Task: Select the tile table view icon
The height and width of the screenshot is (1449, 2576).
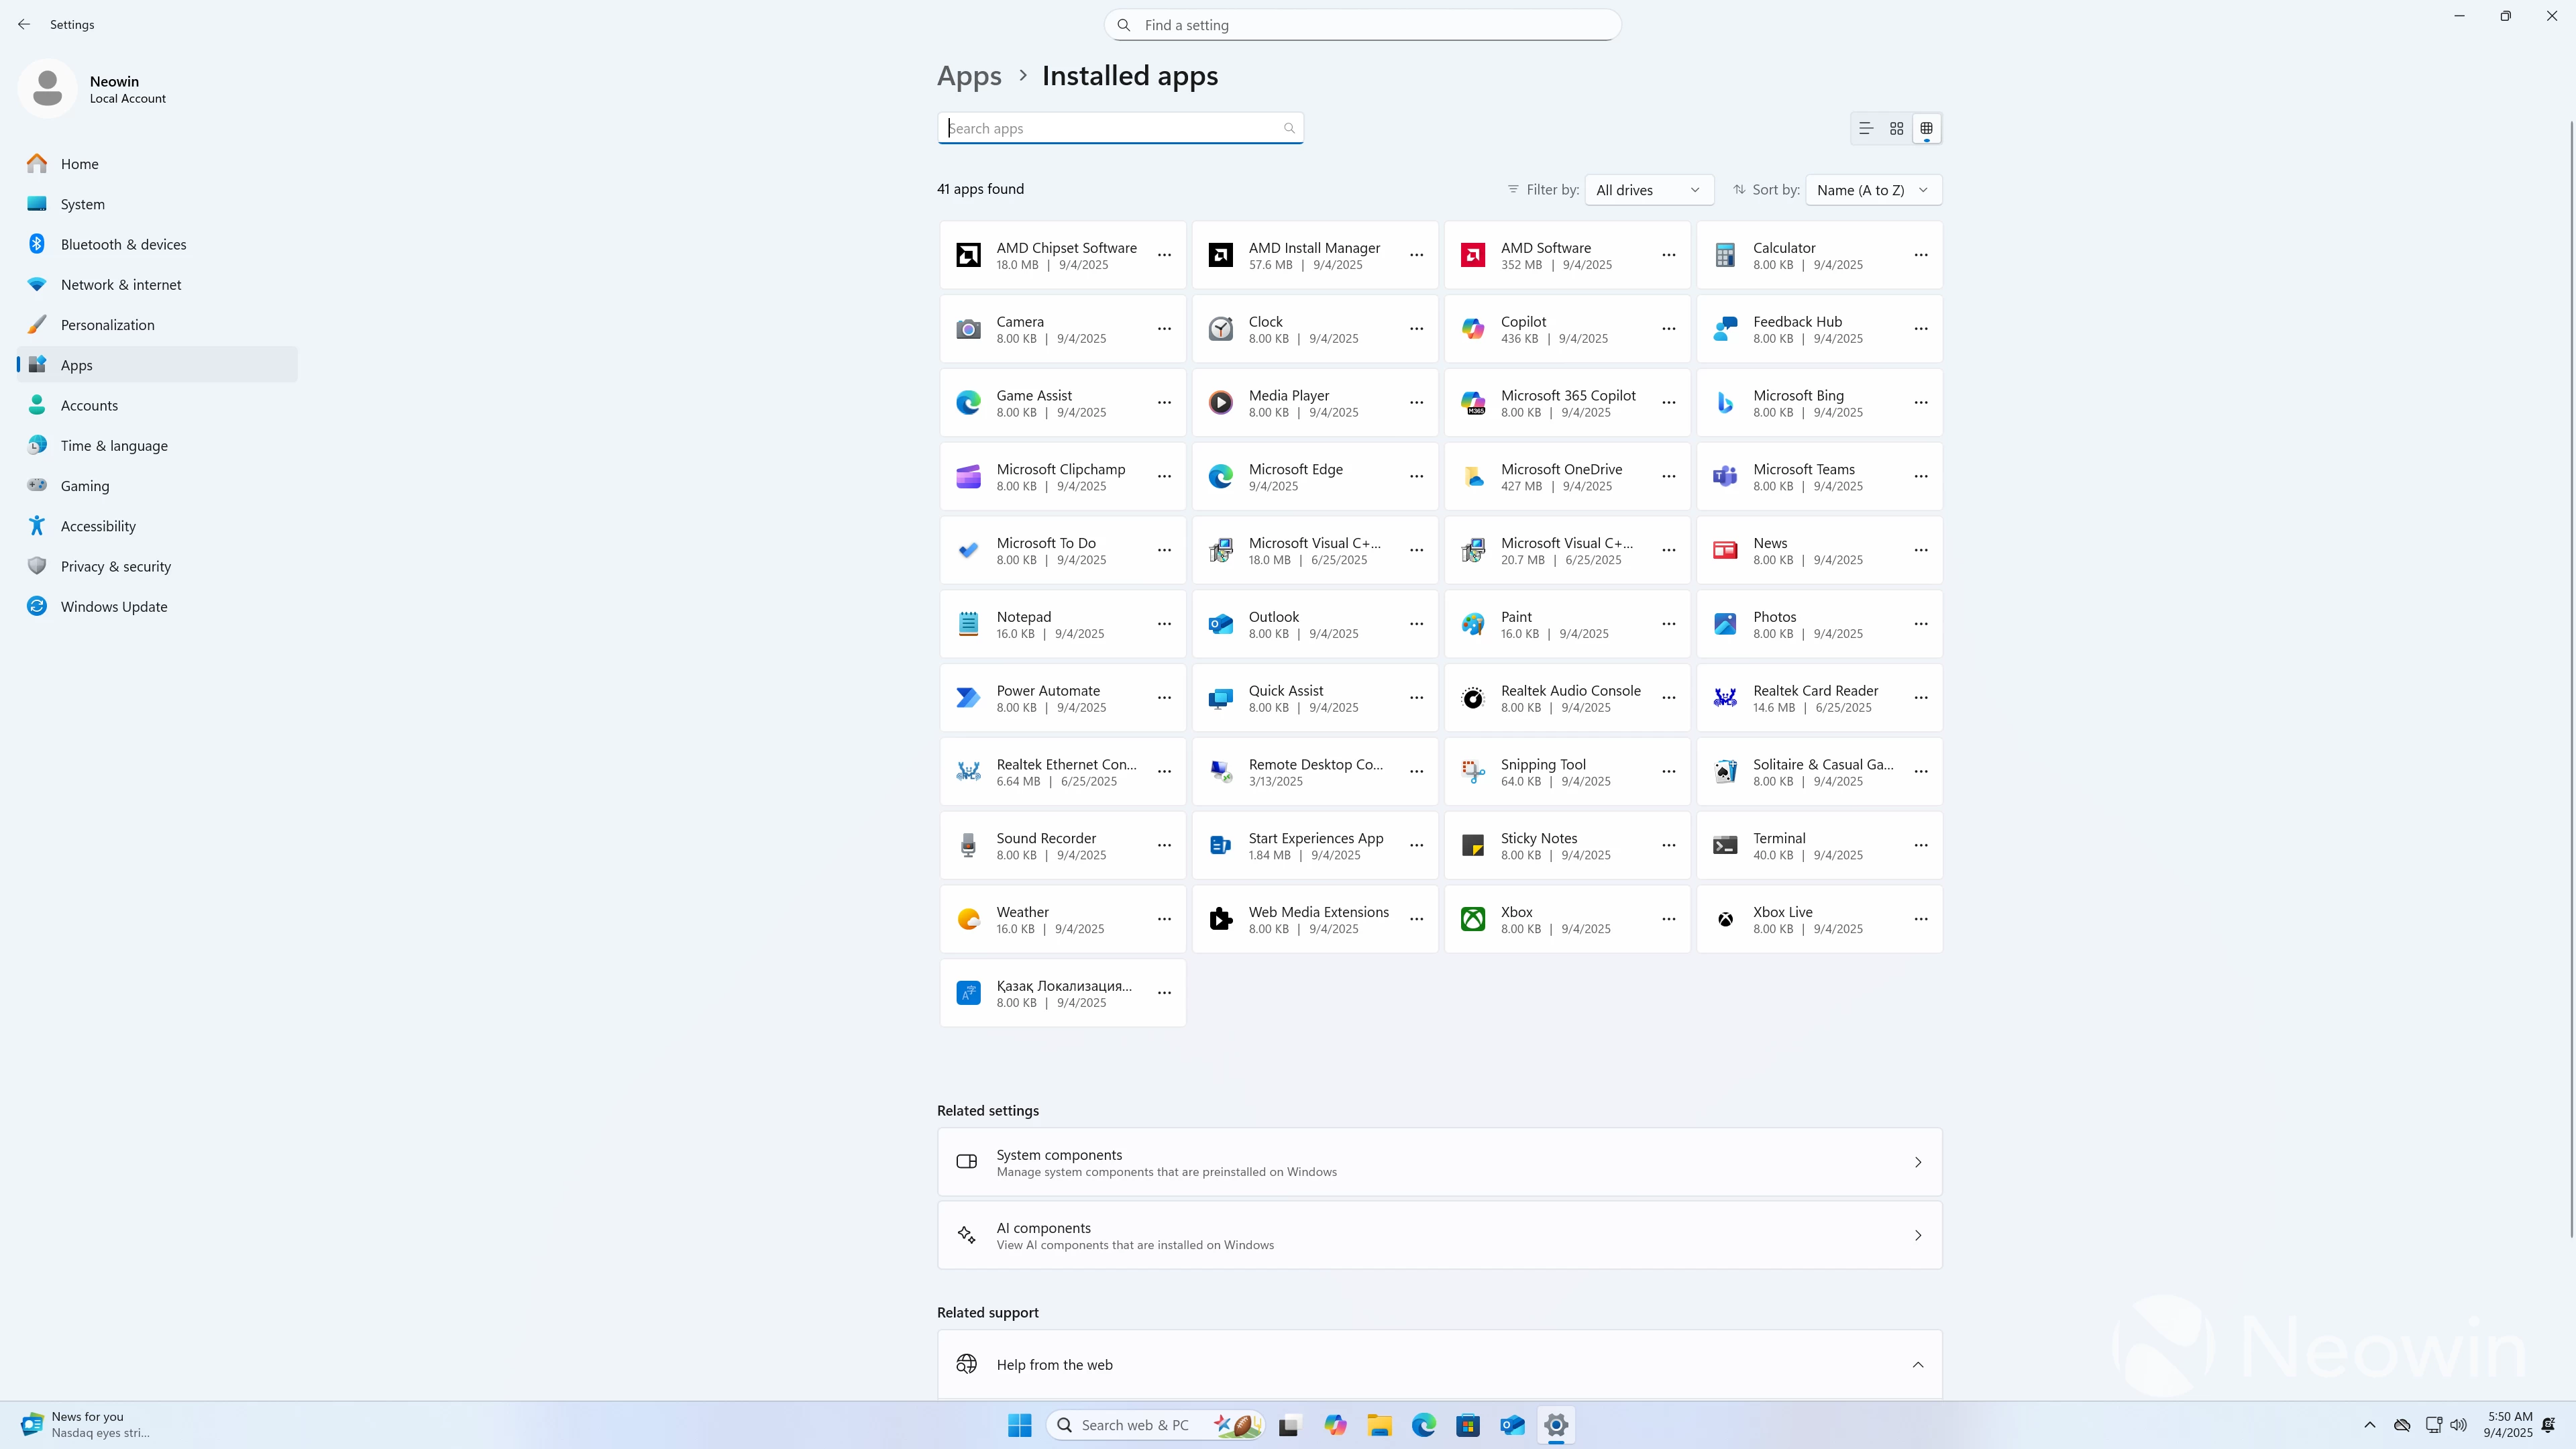Action: (x=1926, y=128)
